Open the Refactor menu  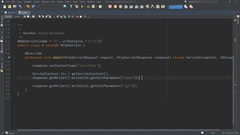(x=45, y=1)
